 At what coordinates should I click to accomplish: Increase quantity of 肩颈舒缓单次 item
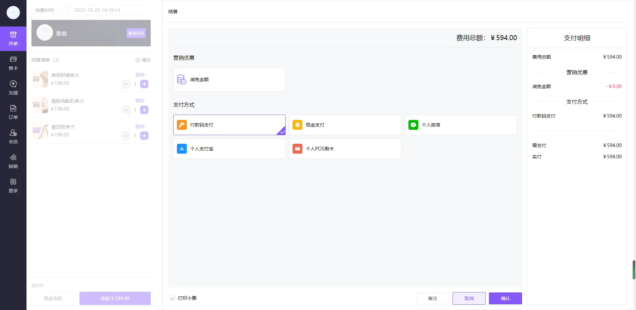coord(144,84)
